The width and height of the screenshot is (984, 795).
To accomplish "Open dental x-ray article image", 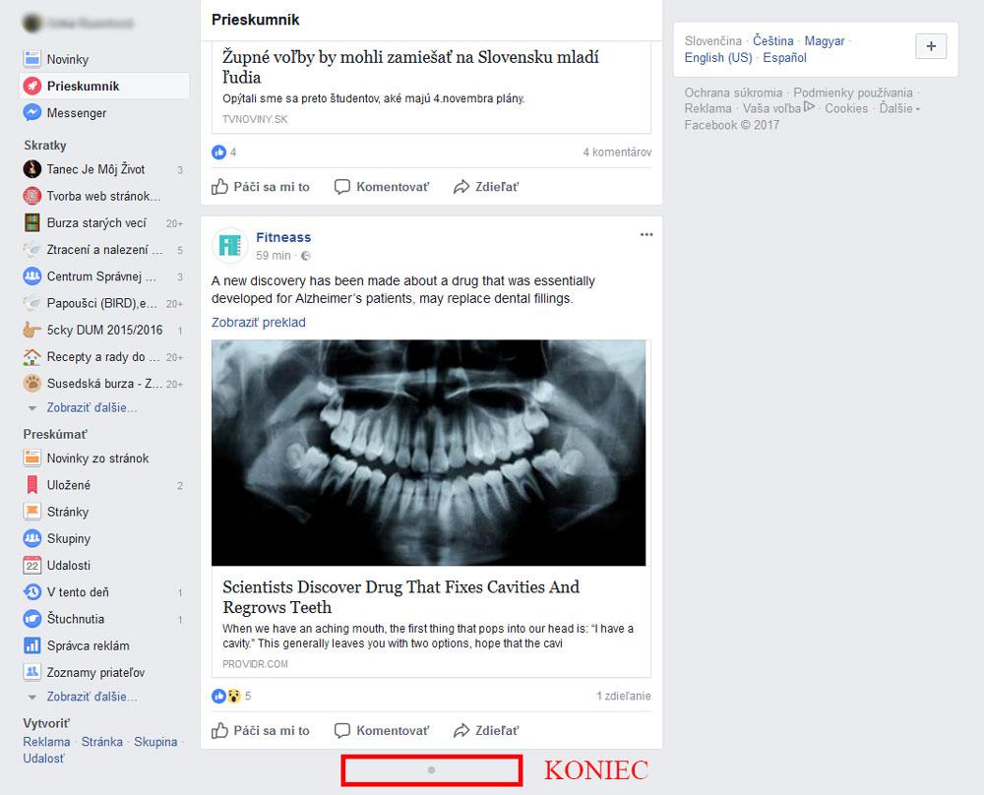I will 429,453.
